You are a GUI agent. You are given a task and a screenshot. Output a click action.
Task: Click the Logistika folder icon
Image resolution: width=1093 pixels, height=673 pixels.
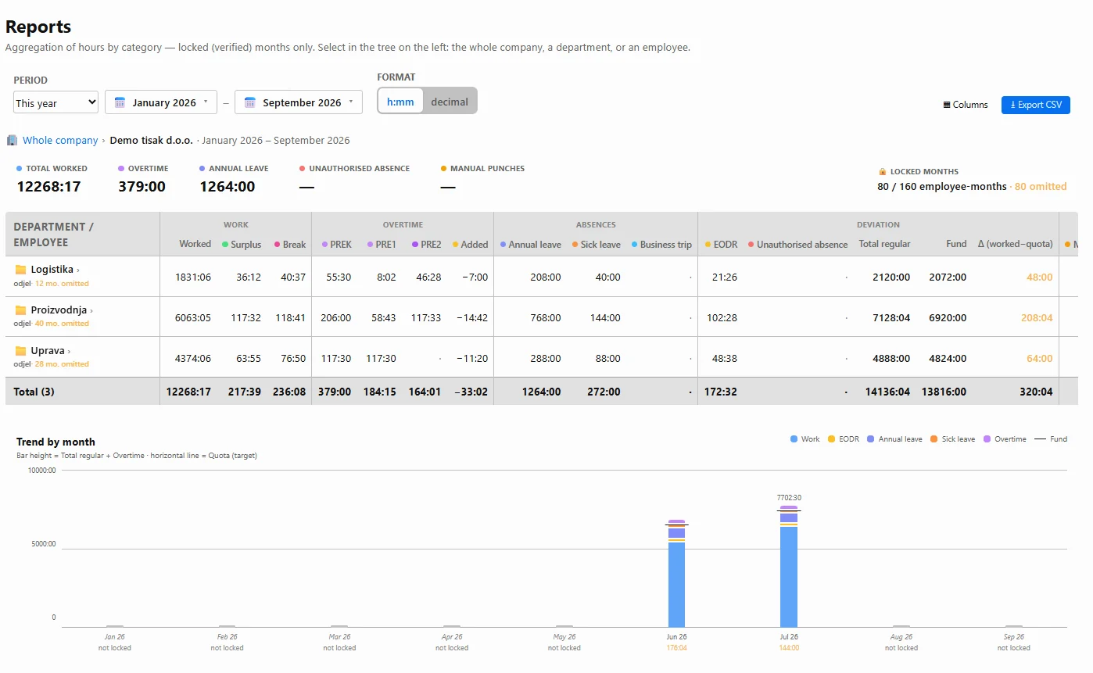coord(20,270)
